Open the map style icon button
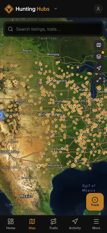Screen dimensions: 107x233 [x=99, y=45]
